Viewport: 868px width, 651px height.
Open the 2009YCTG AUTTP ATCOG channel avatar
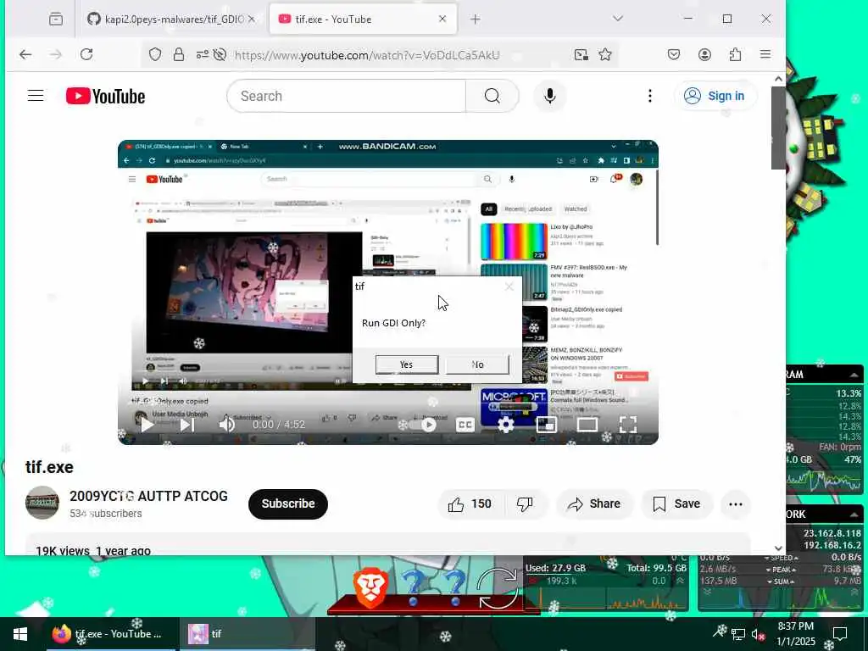pos(42,504)
